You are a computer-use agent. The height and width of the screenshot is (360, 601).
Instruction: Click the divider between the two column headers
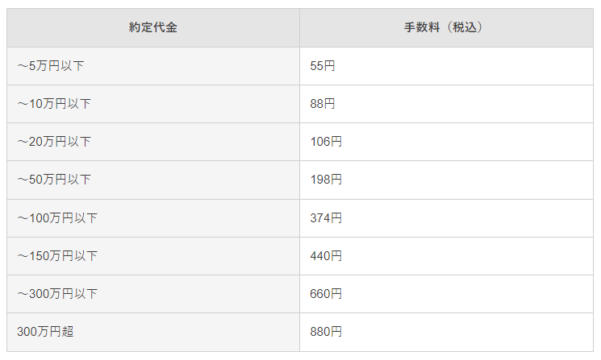pos(299,27)
